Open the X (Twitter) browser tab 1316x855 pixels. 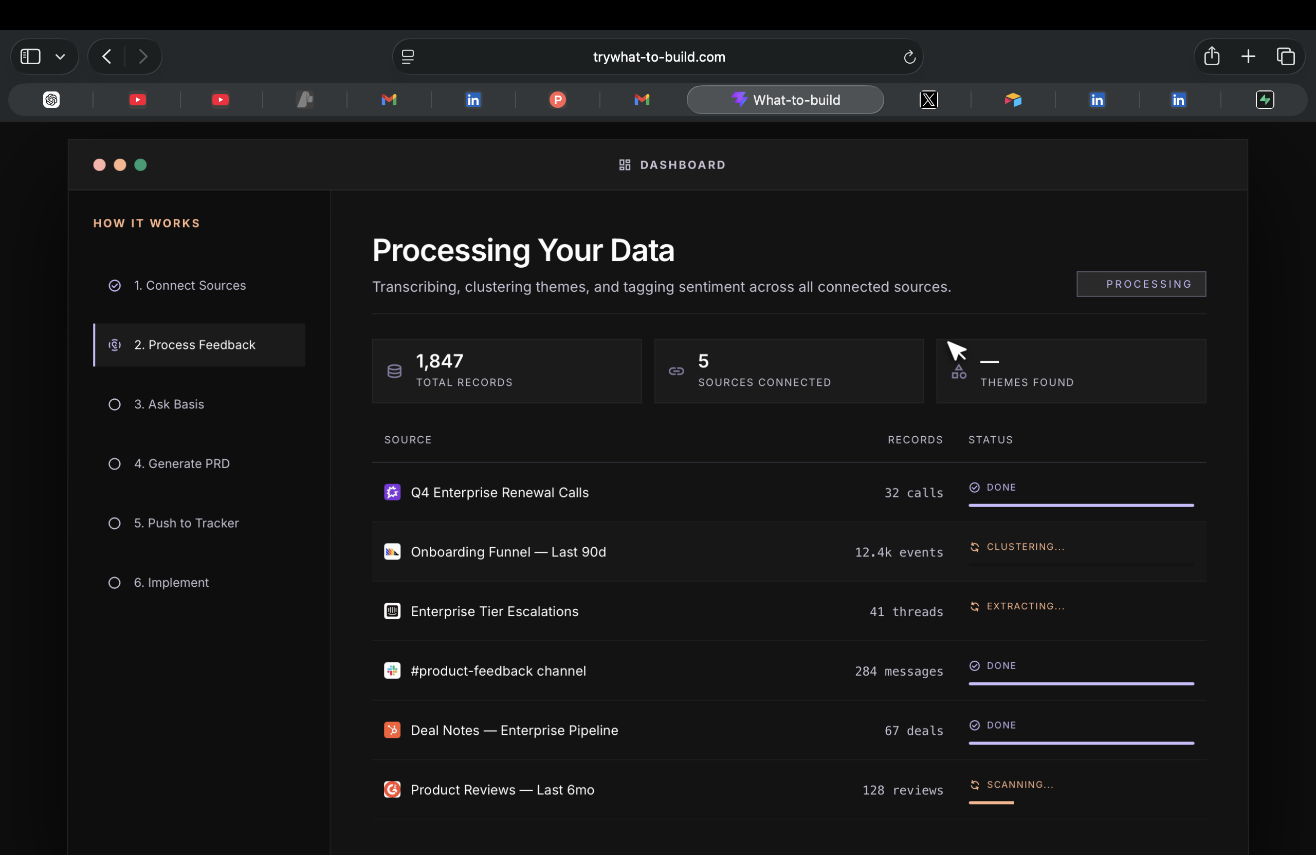(928, 100)
